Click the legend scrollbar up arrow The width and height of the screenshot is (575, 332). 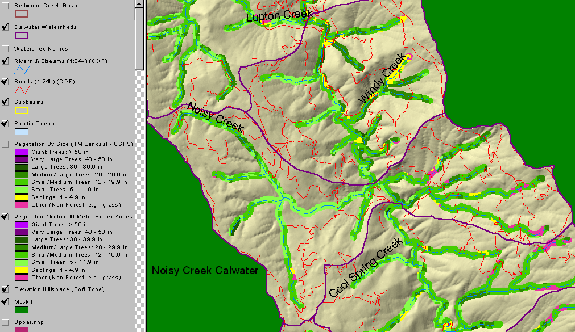[x=139, y=3]
